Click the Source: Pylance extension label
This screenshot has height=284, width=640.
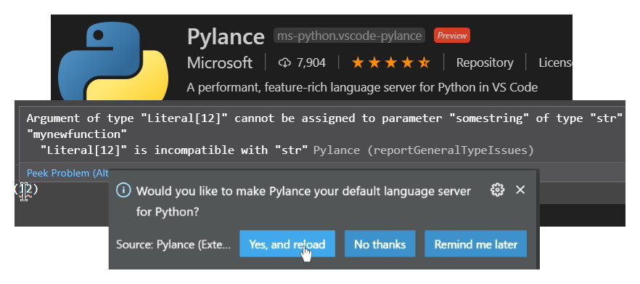[x=173, y=244]
